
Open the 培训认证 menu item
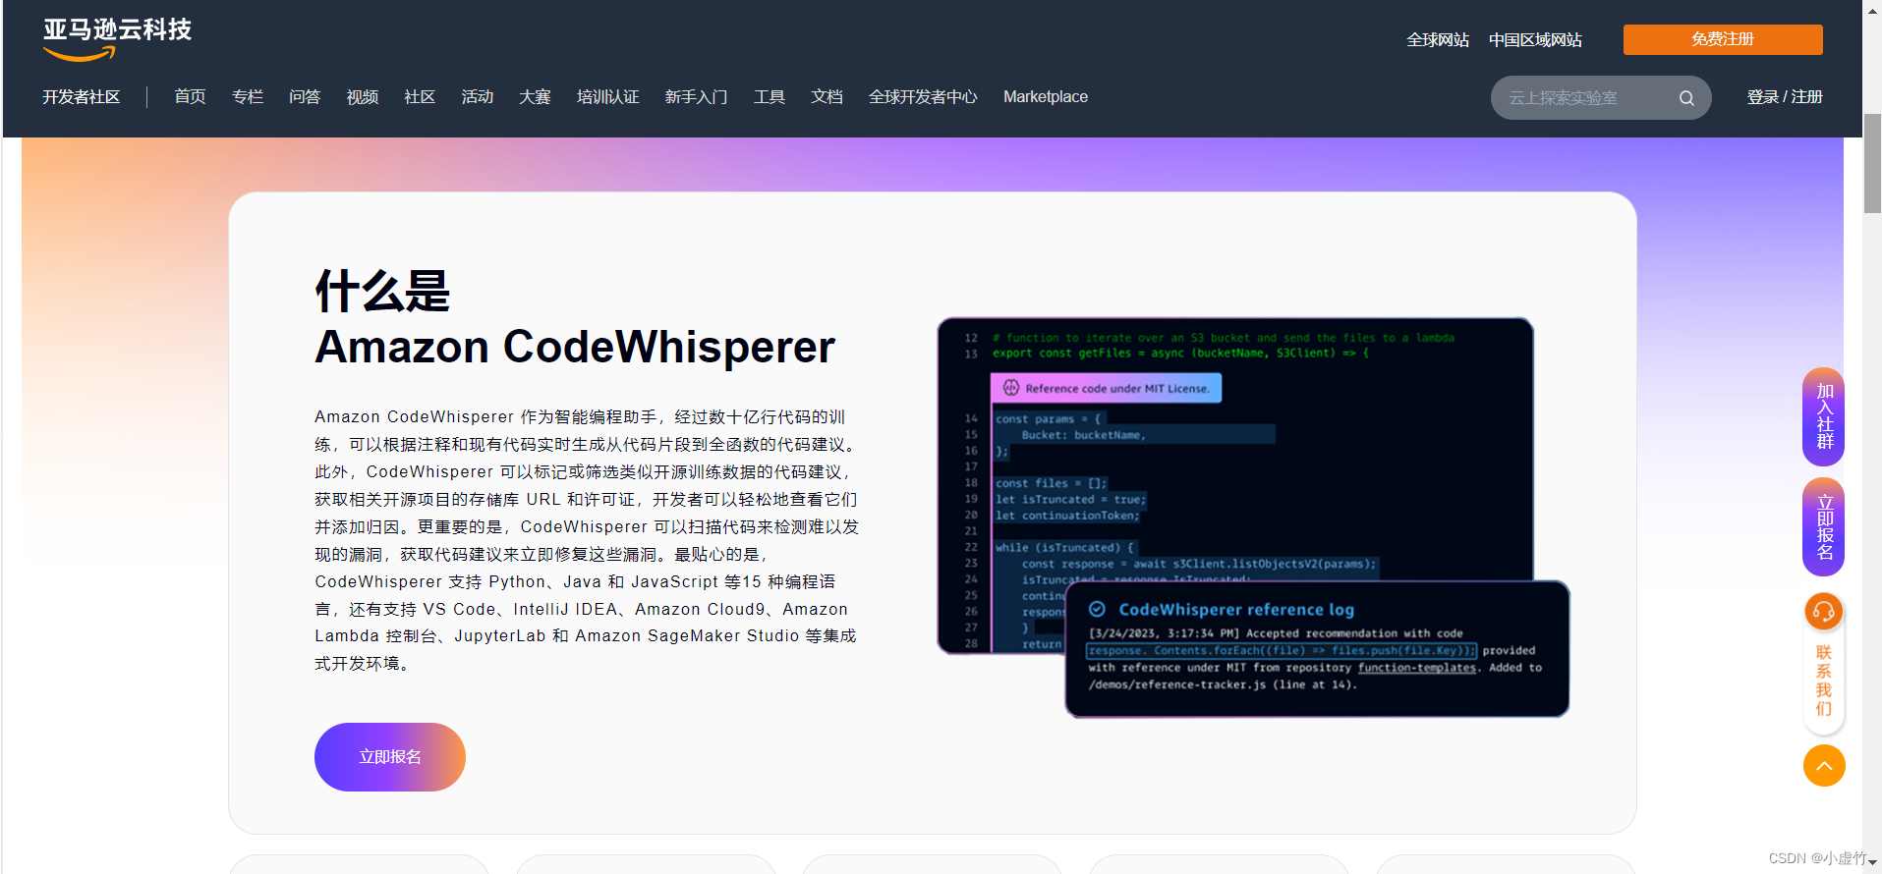[x=608, y=97]
